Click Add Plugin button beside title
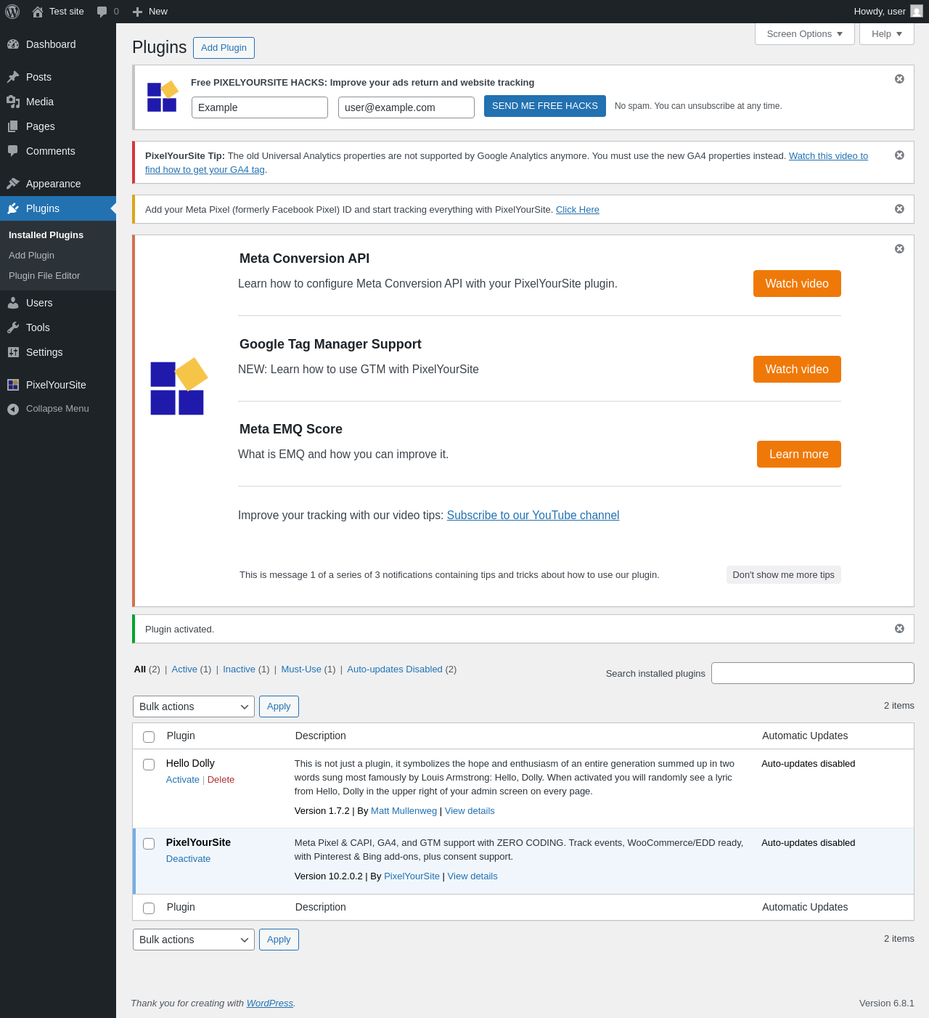This screenshot has width=929, height=1018. click(224, 48)
